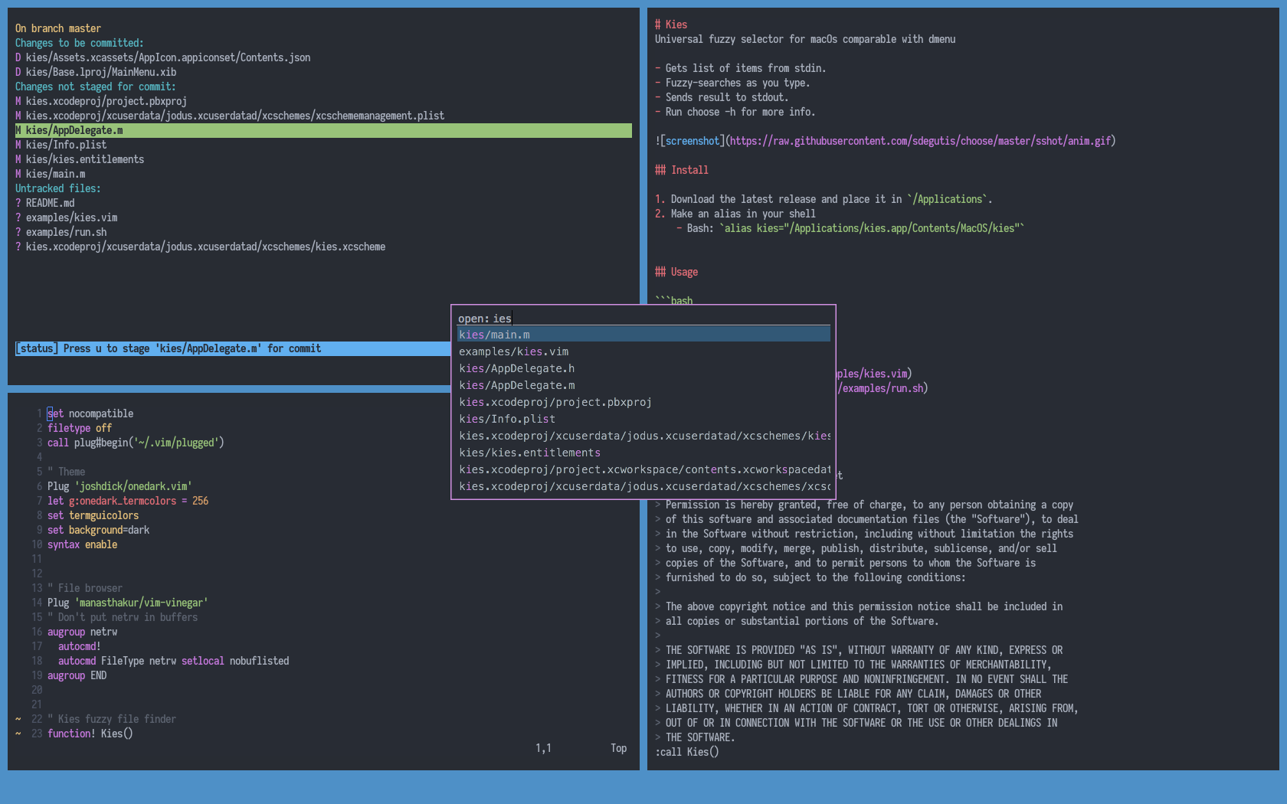The width and height of the screenshot is (1287, 804).
Task: Click 'let g:onedark_termcolors = 256' line
Action: tap(128, 501)
